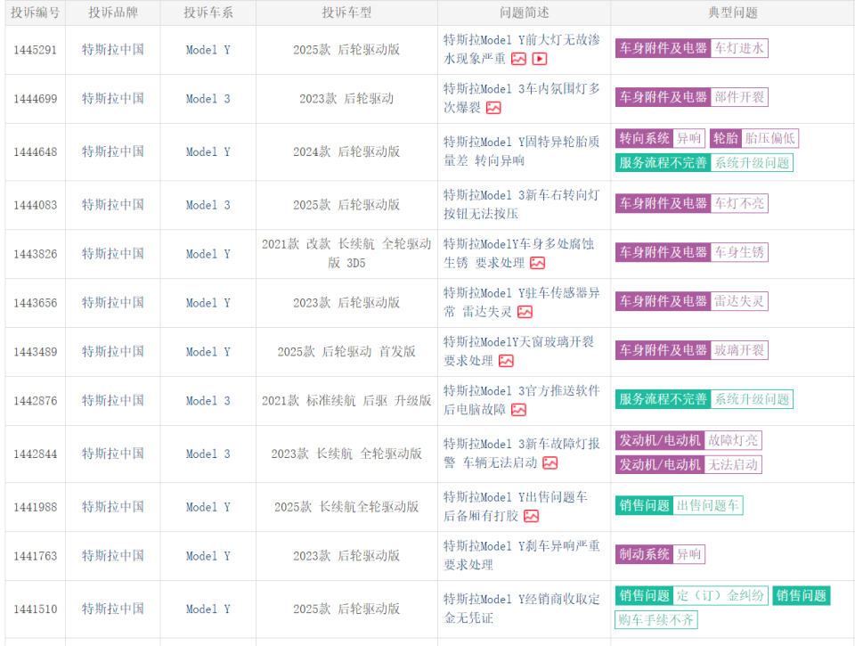This screenshot has height=646, width=855.
Task: Click the 典型问题 column header
Action: coord(733,12)
